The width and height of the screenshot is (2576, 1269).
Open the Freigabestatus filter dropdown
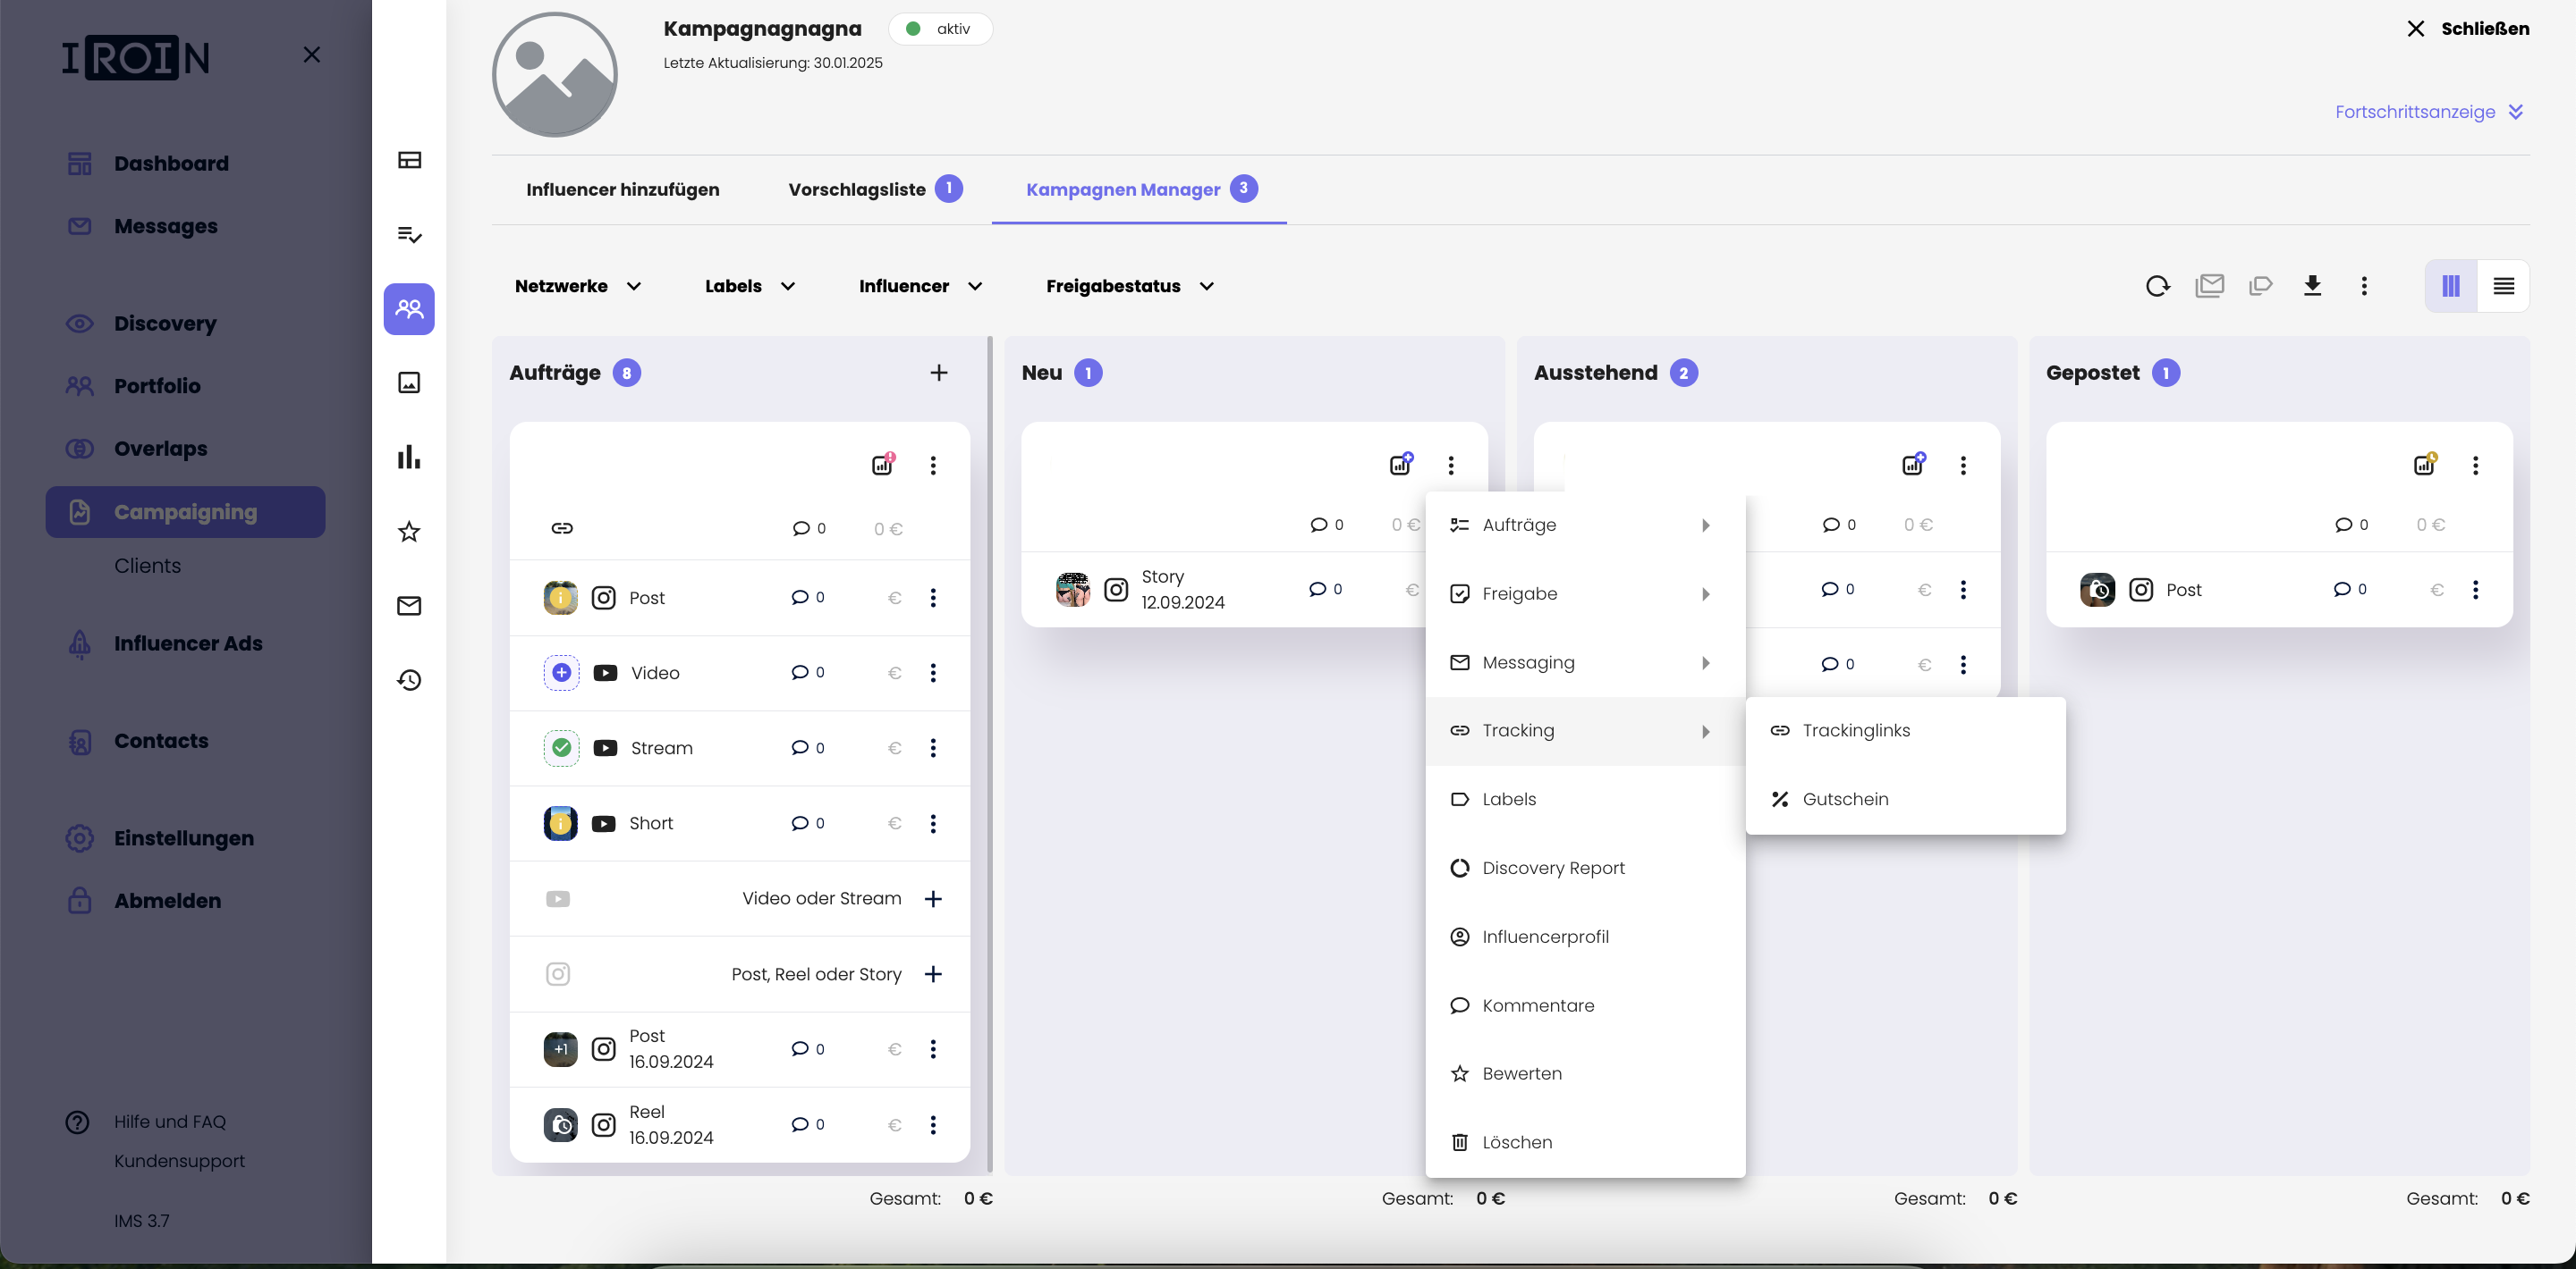(1129, 286)
